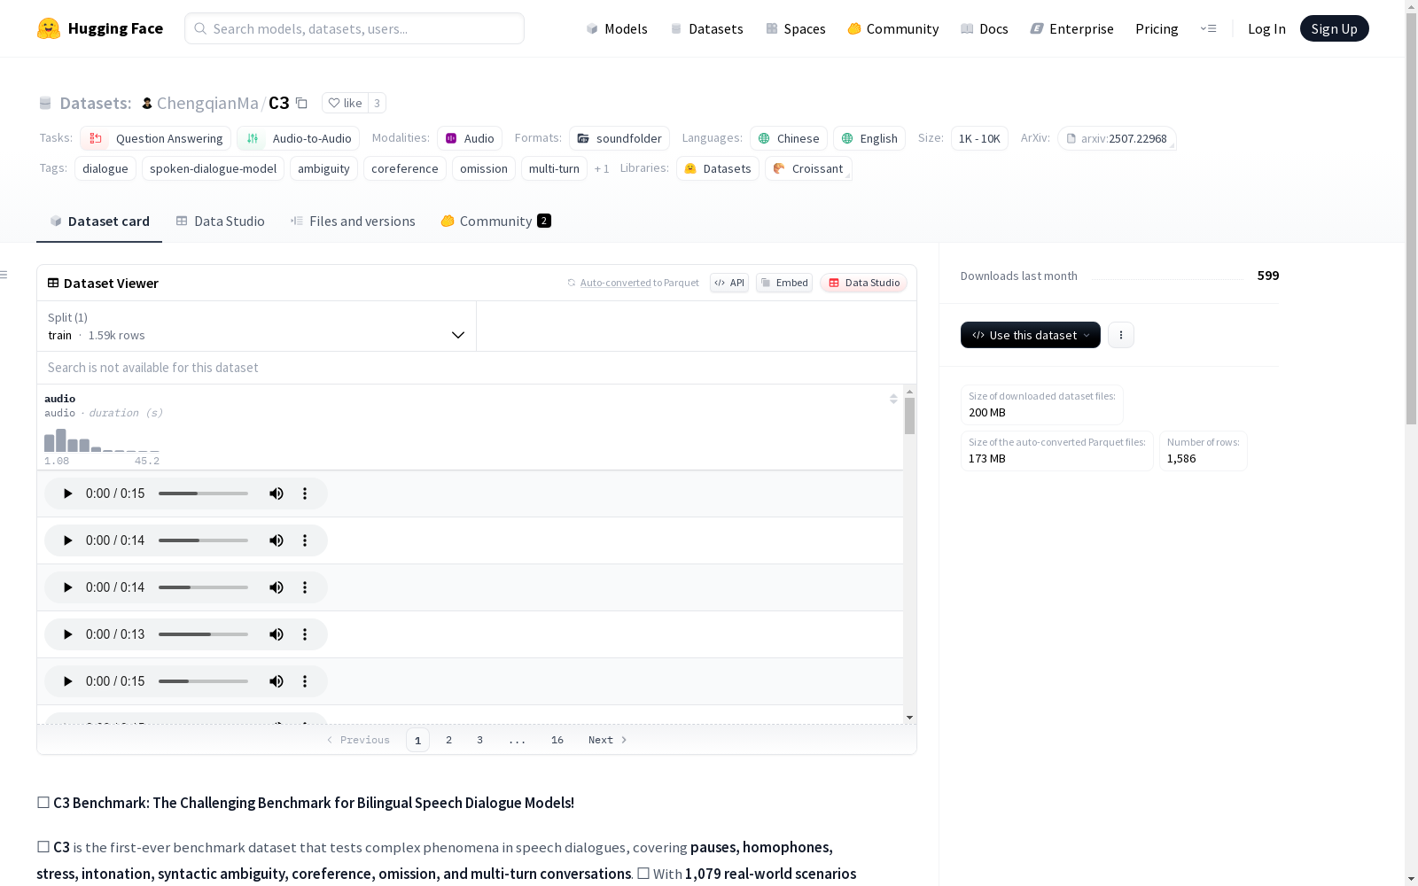Go to the Pricing page
1418x886 pixels.
click(1157, 28)
